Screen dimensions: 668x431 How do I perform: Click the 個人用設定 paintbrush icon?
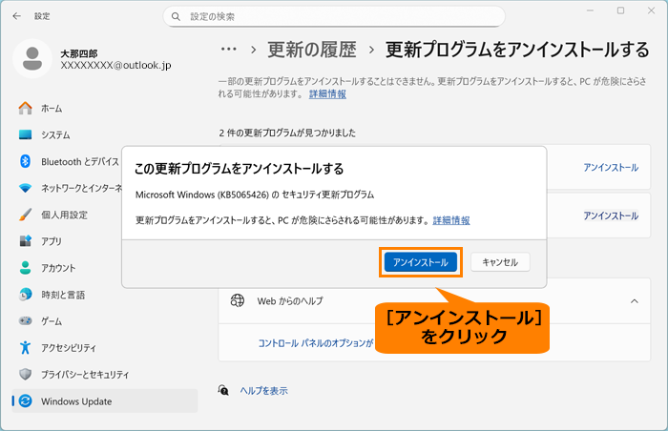coord(25,215)
